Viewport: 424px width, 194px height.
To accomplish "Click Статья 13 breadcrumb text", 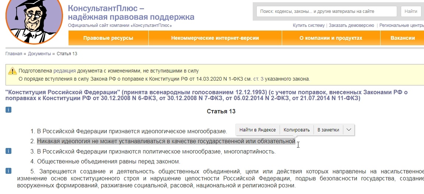I will [67, 54].
